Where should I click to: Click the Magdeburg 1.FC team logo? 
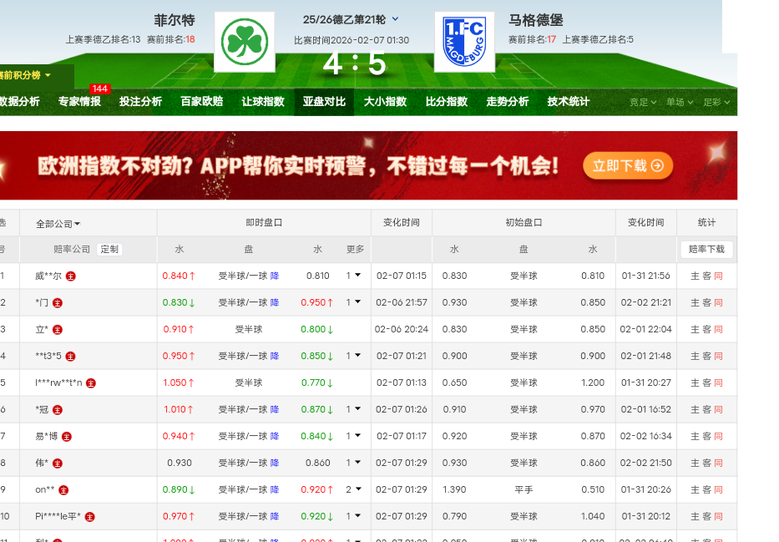(x=464, y=42)
